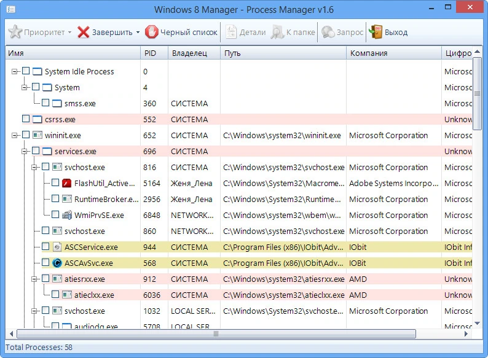Open the Завершить dropdown arrow

(138, 33)
